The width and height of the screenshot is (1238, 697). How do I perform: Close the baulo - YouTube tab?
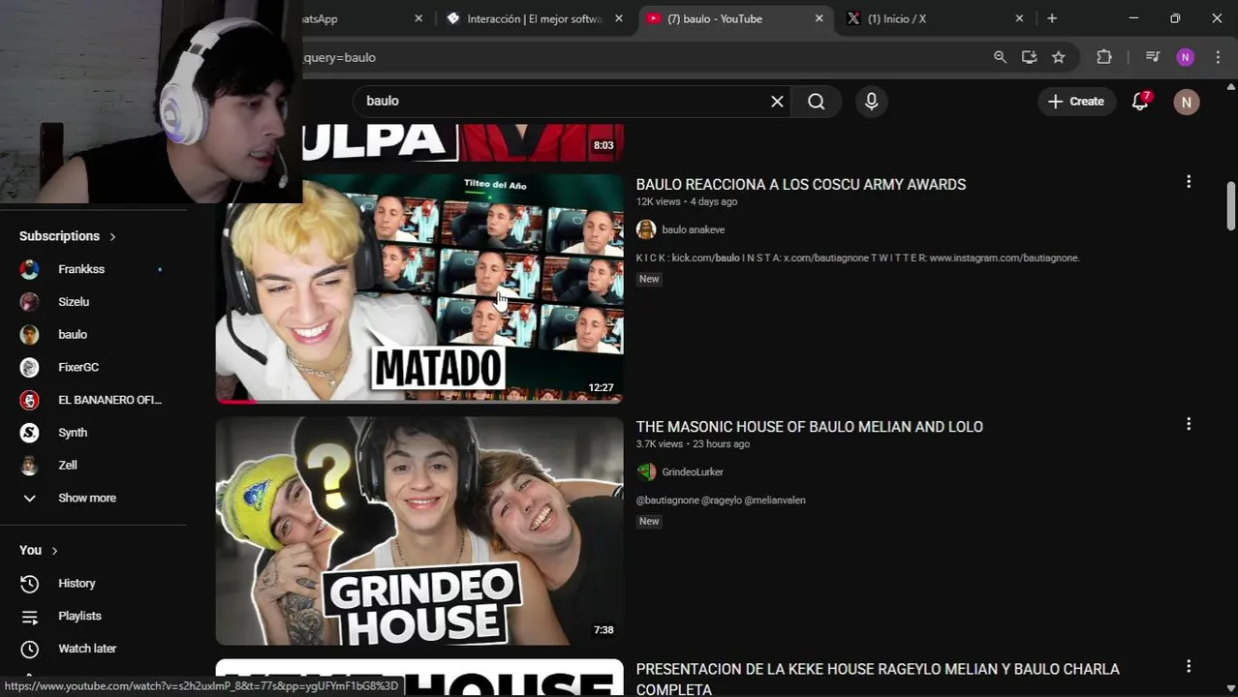[819, 18]
